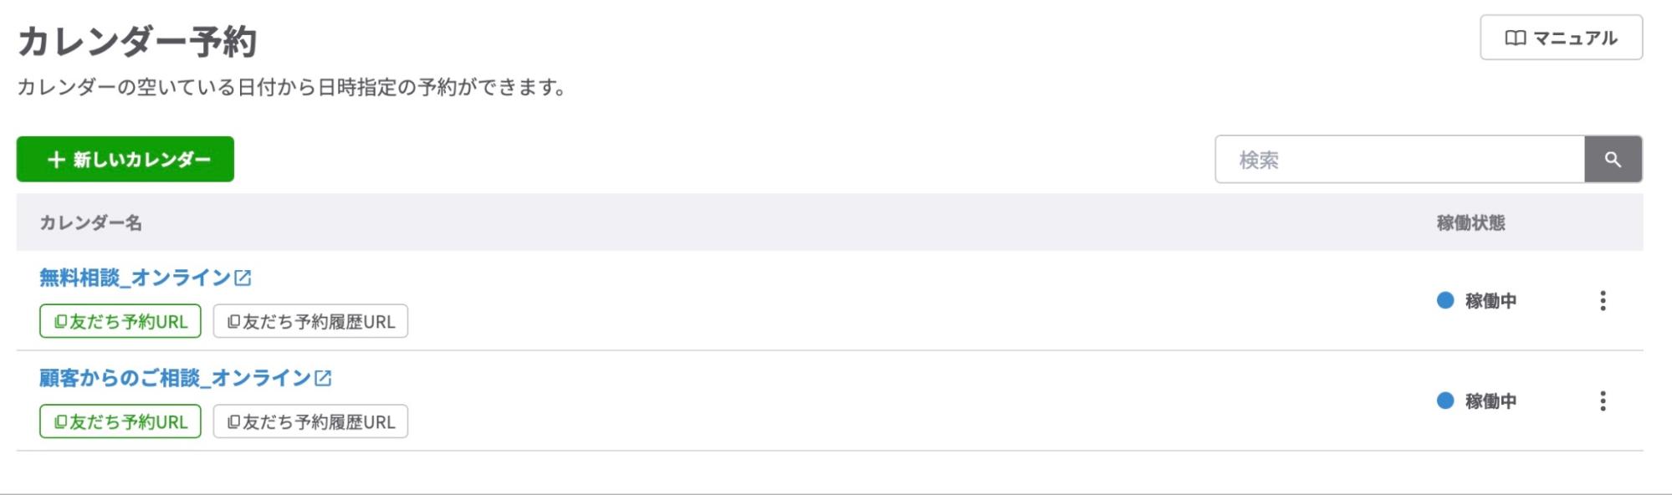Click 稼働中 status of 顧客からのご相談_オンライン
Viewport: 1672px width, 495px height.
click(x=1490, y=401)
